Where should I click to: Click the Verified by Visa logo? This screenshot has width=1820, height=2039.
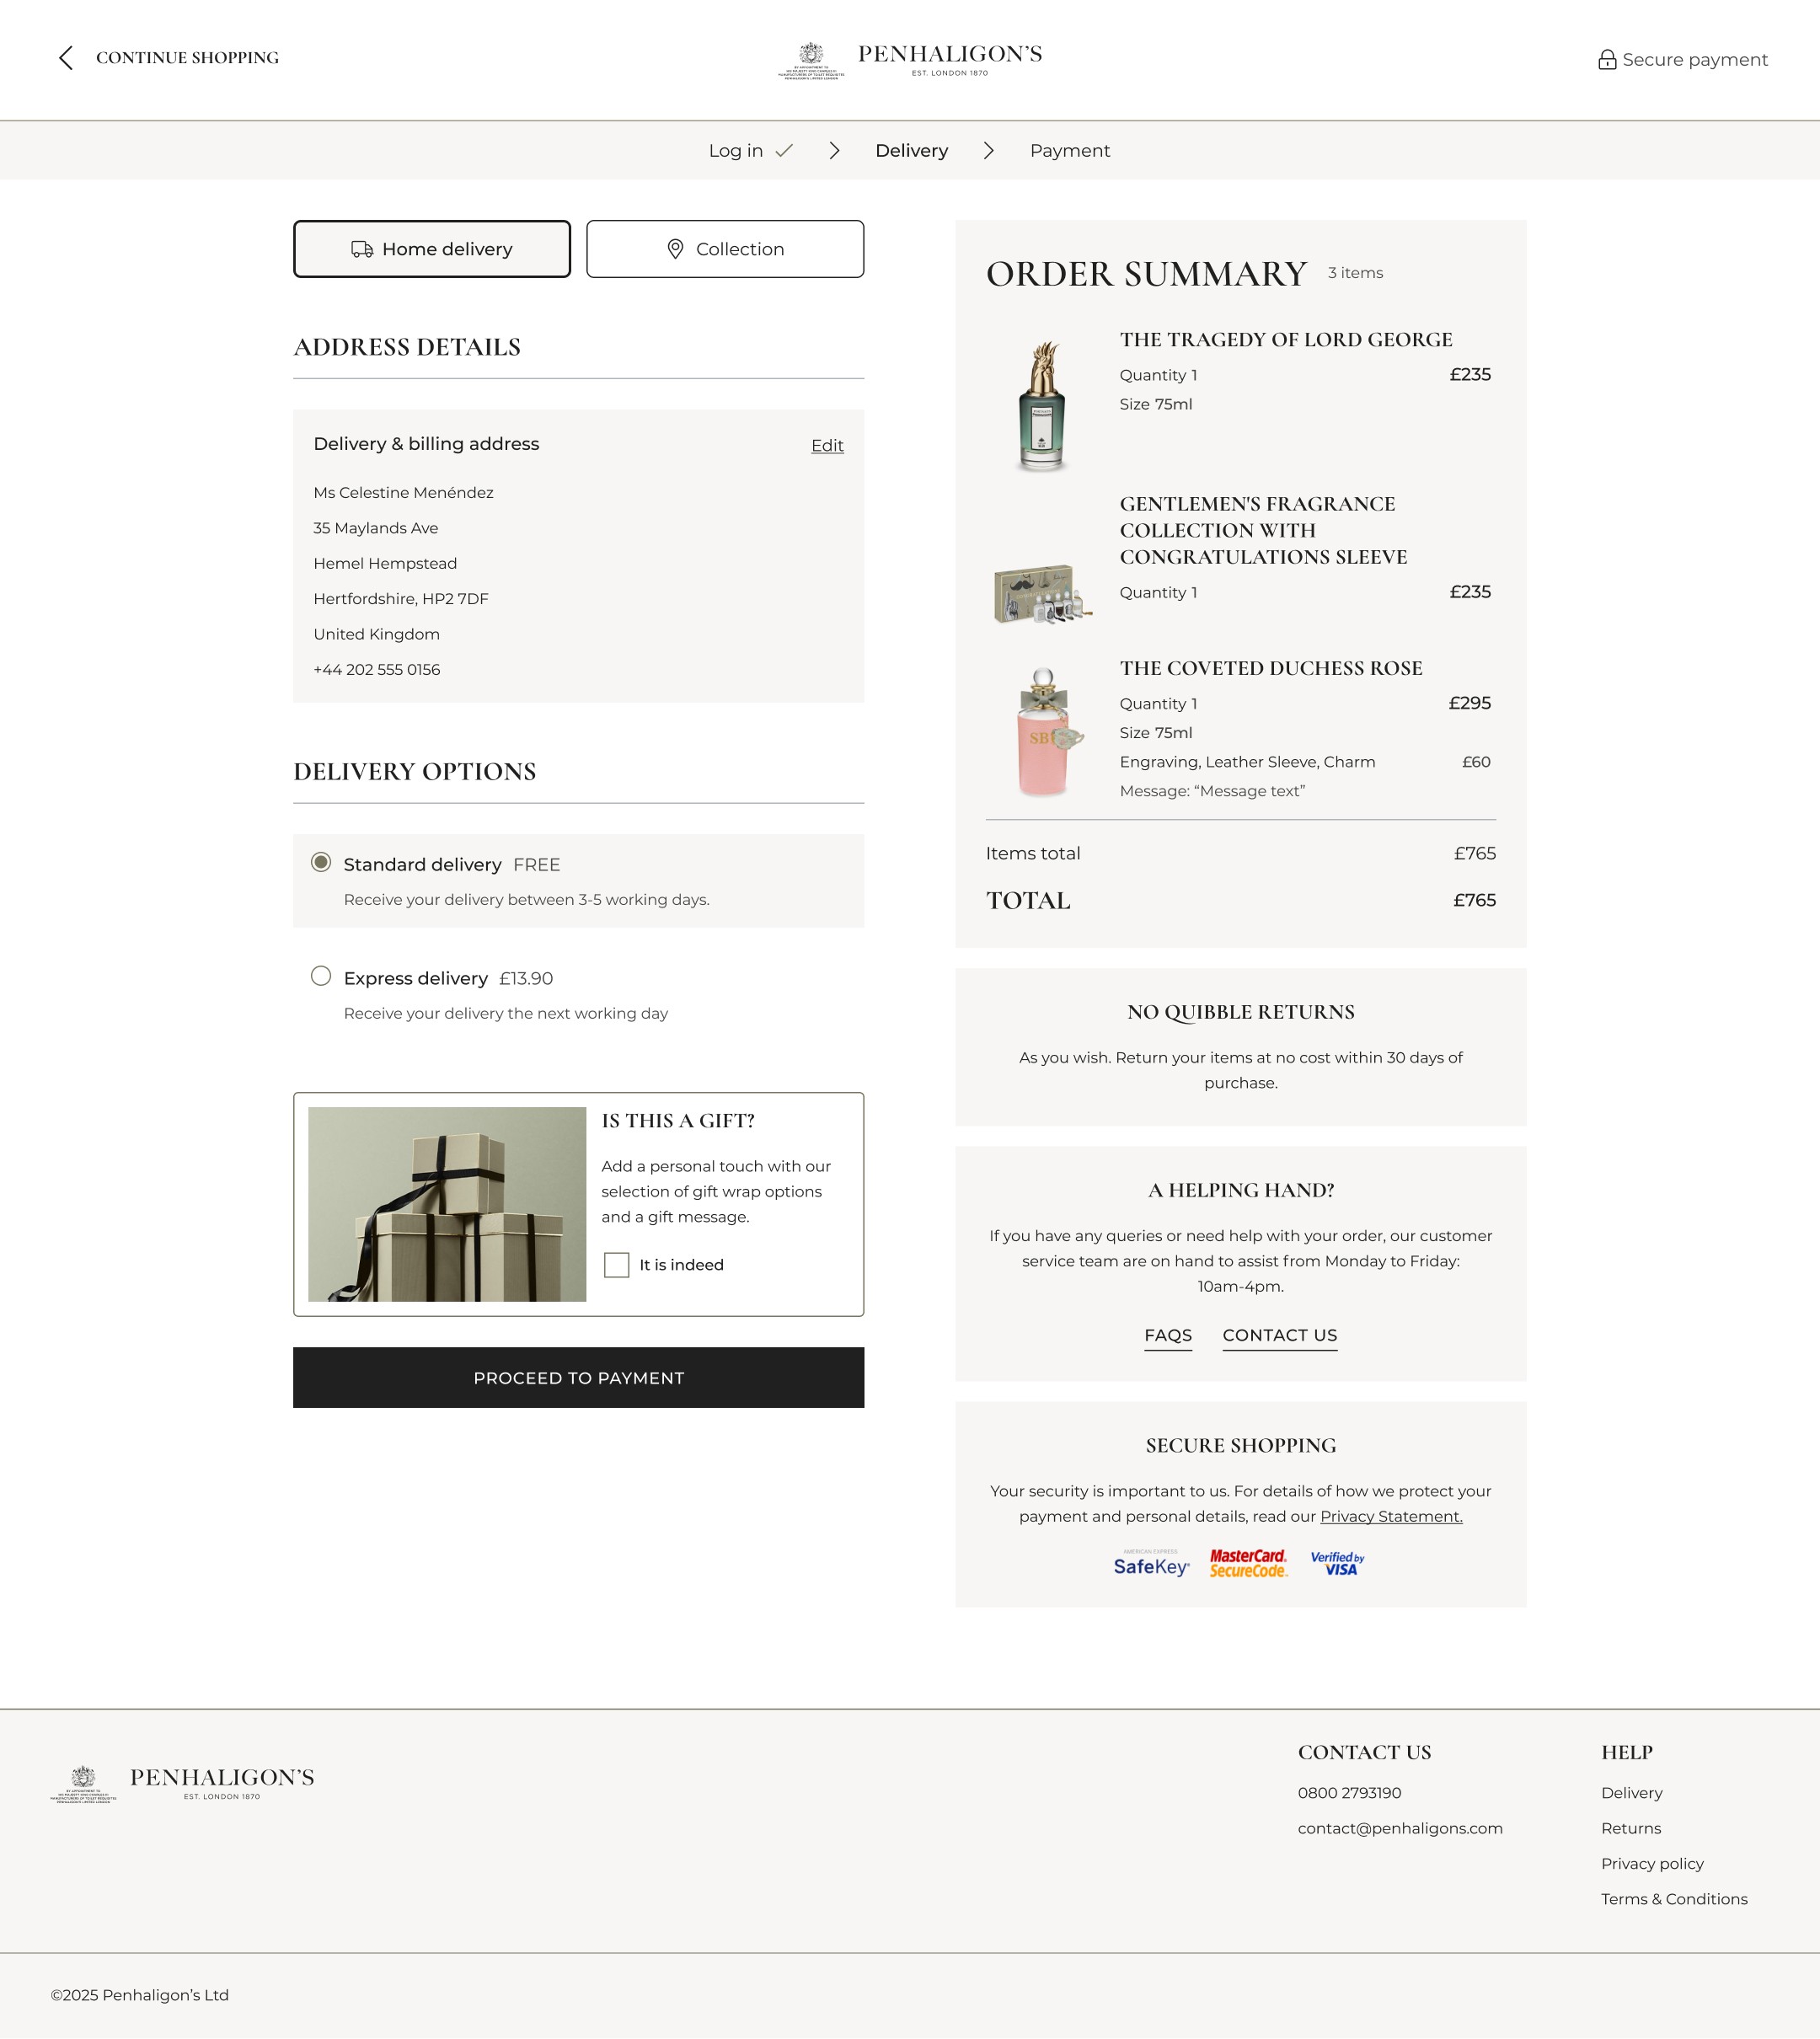1337,1564
